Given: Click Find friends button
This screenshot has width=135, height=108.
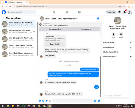Looking at the screenshot, I should pos(111,12).
